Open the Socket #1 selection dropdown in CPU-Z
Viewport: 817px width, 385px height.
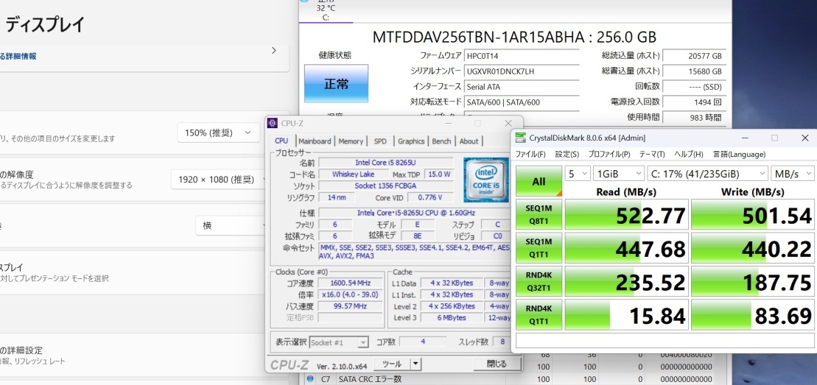[339, 342]
